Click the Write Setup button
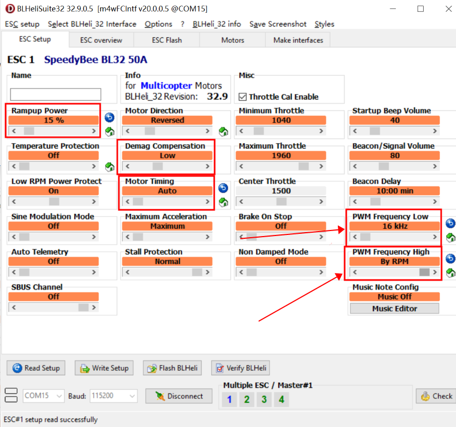Image resolution: width=456 pixels, height=427 pixels. point(104,368)
